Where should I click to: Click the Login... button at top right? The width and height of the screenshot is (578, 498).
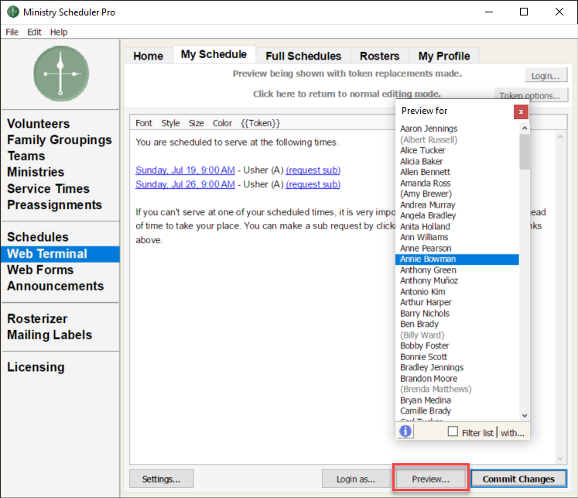point(546,76)
